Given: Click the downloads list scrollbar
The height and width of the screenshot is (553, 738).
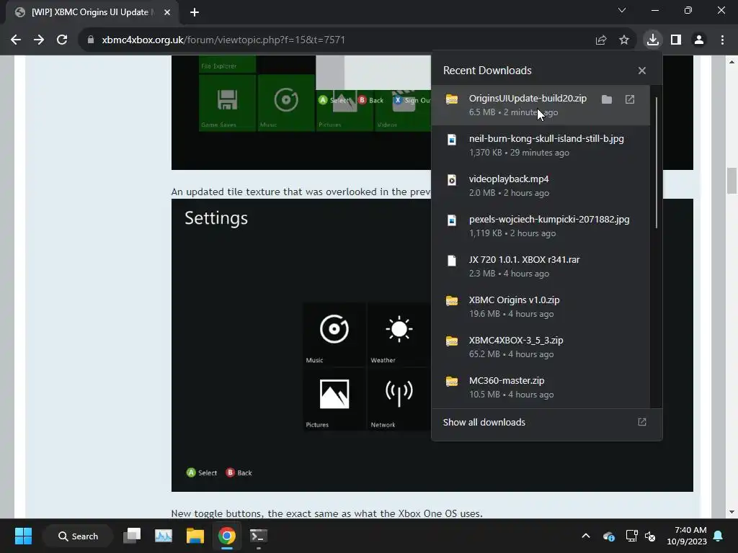Looking at the screenshot, I should pyautogui.click(x=656, y=163).
